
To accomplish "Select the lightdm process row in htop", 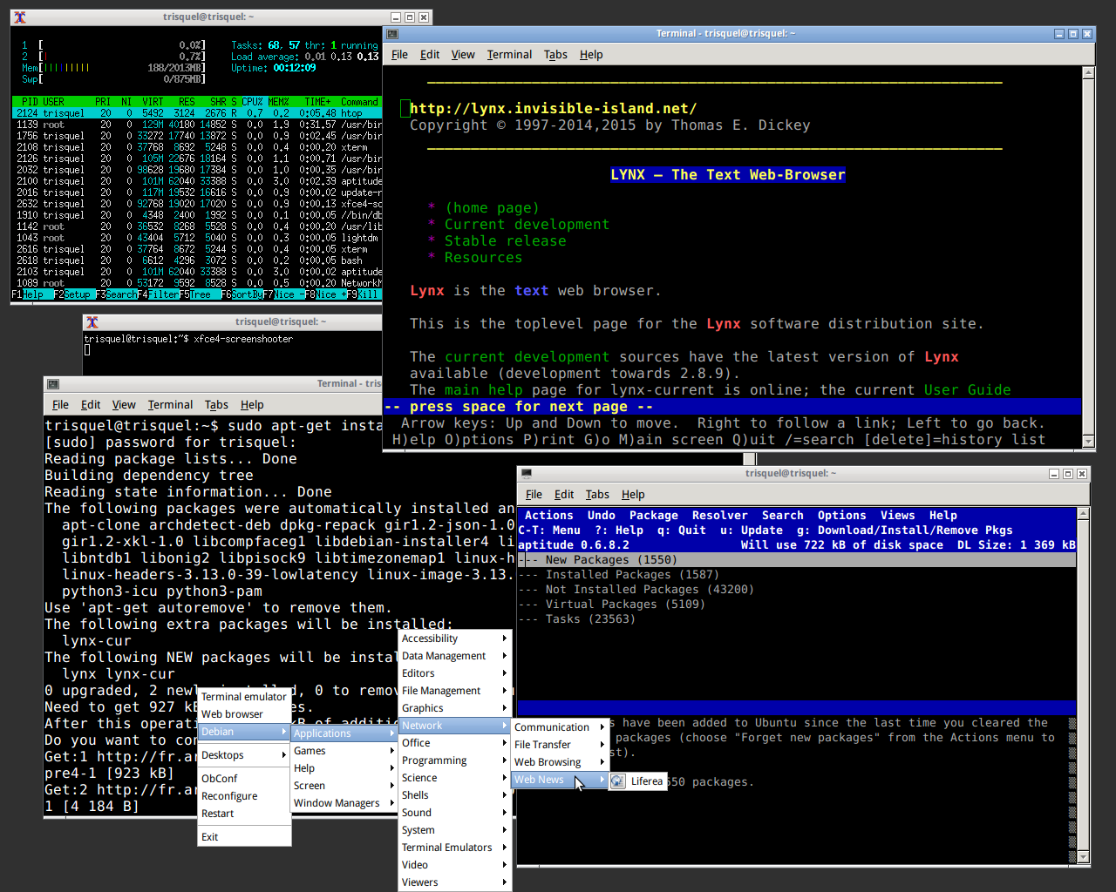I will (197, 238).
